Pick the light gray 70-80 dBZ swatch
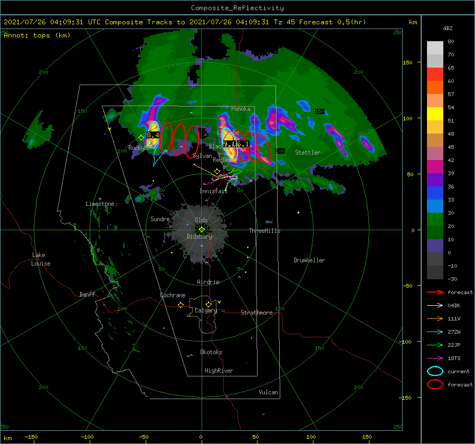Image resolution: width=475 pixels, height=444 pixels. [435, 48]
